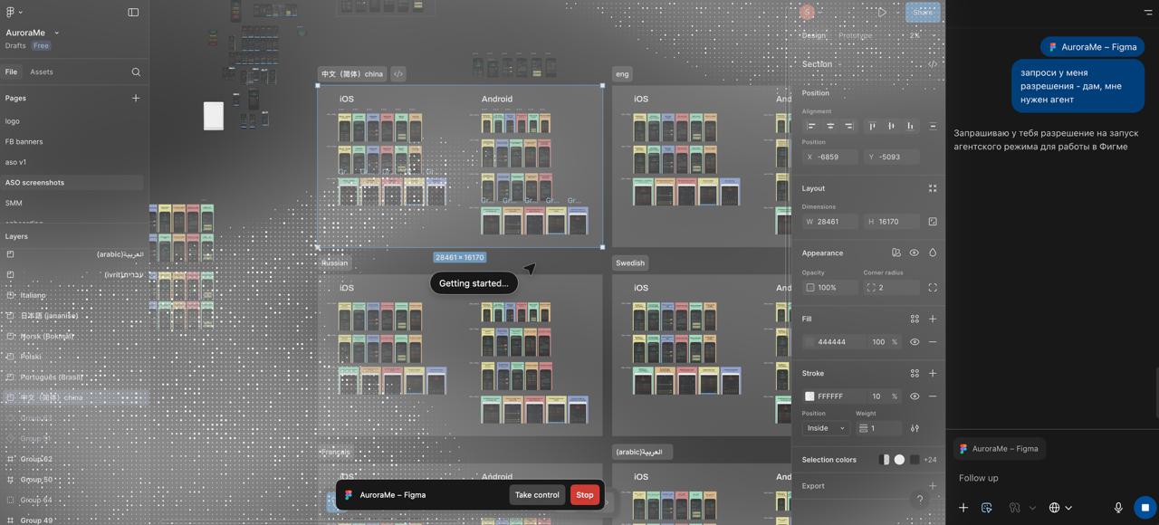Toggle Appearance layer visibility eye
The image size is (1159, 525).
click(x=915, y=253)
